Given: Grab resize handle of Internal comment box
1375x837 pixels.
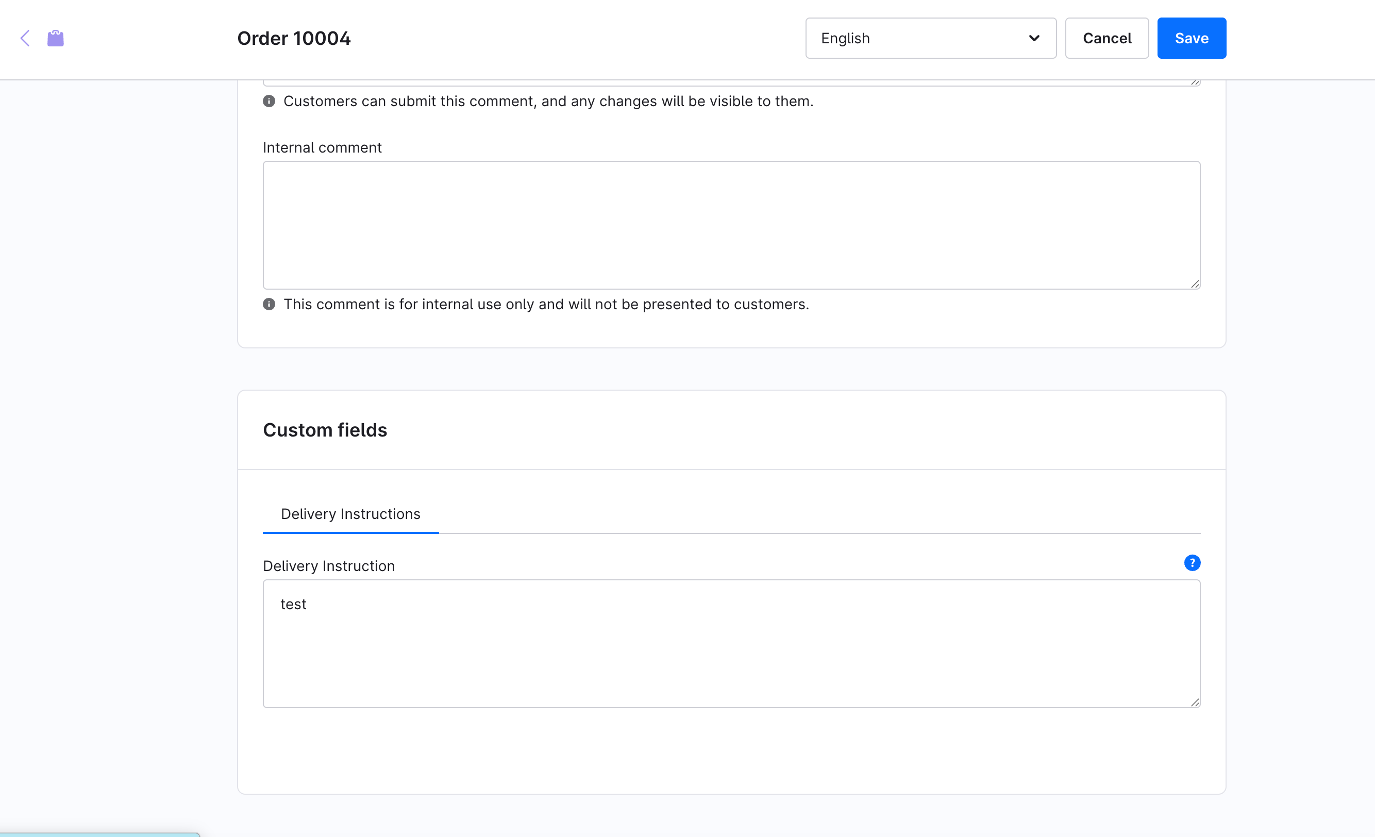Looking at the screenshot, I should [x=1195, y=284].
